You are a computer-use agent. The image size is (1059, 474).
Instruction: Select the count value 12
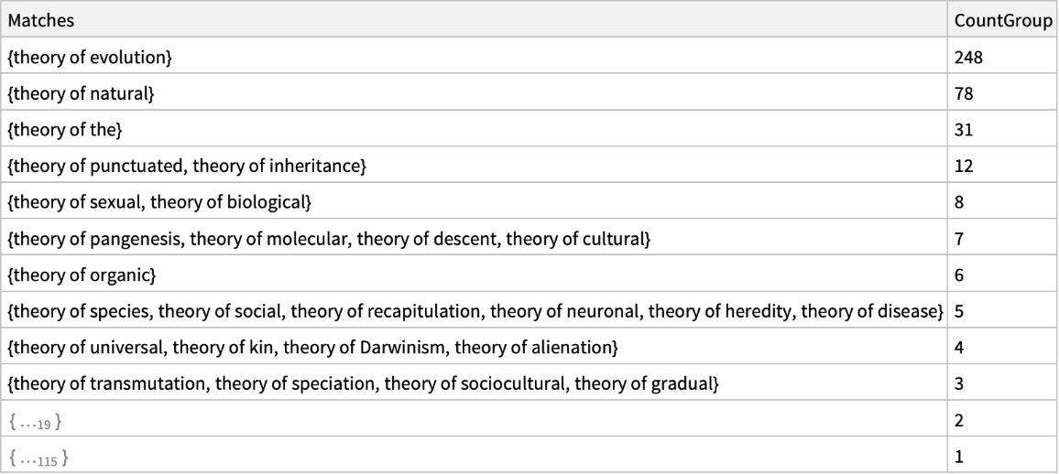tap(963, 167)
